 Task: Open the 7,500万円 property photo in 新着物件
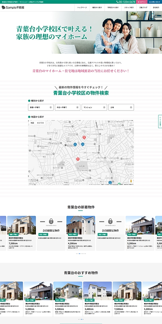click(x=21, y=225)
